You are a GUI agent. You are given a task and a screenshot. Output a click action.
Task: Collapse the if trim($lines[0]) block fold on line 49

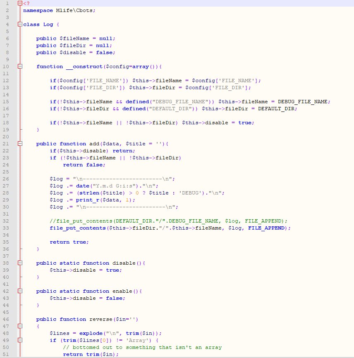(x=20, y=340)
